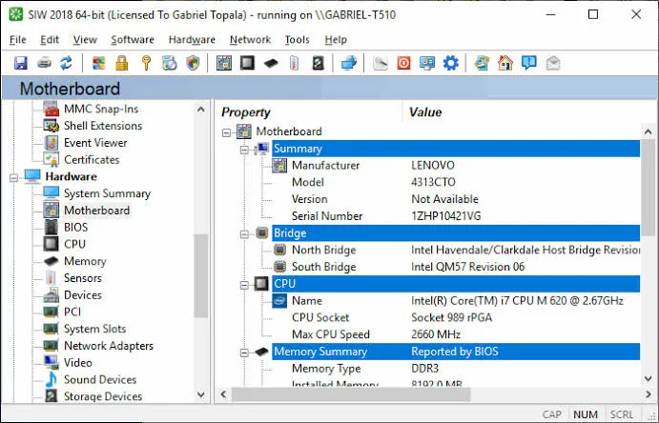Screen dimensions: 659x423
Task: Select CPU in the left tree
Action: click(x=74, y=244)
